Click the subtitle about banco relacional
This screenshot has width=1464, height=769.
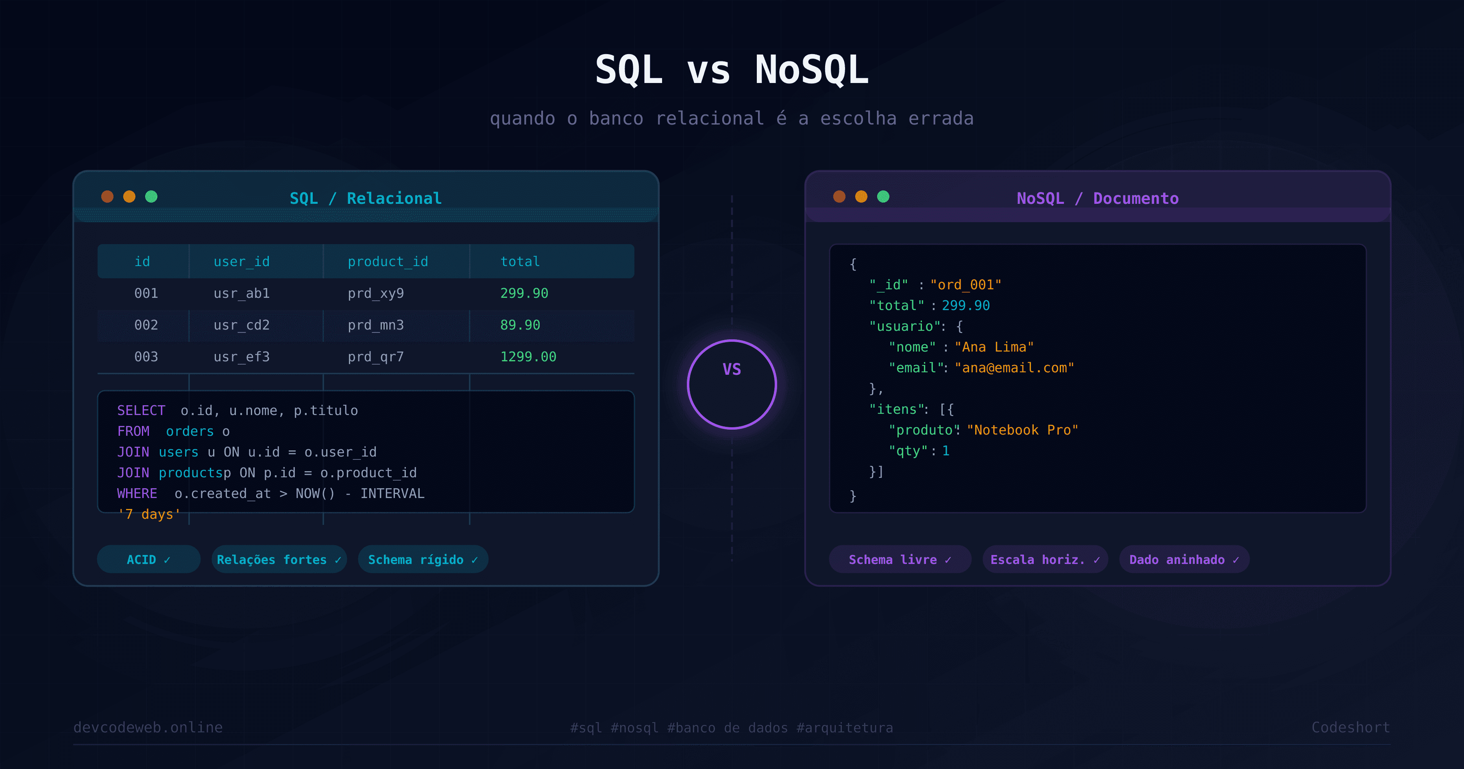pos(732,119)
